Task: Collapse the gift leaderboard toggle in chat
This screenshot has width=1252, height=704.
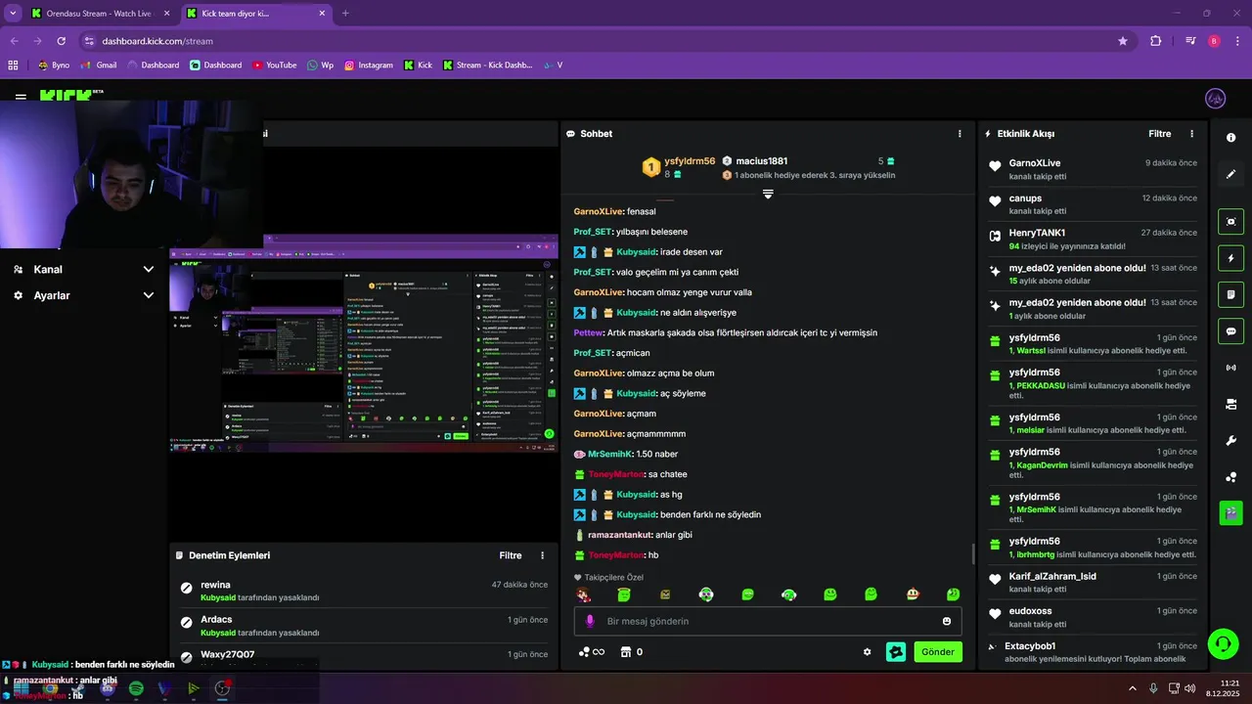Action: click(x=768, y=195)
